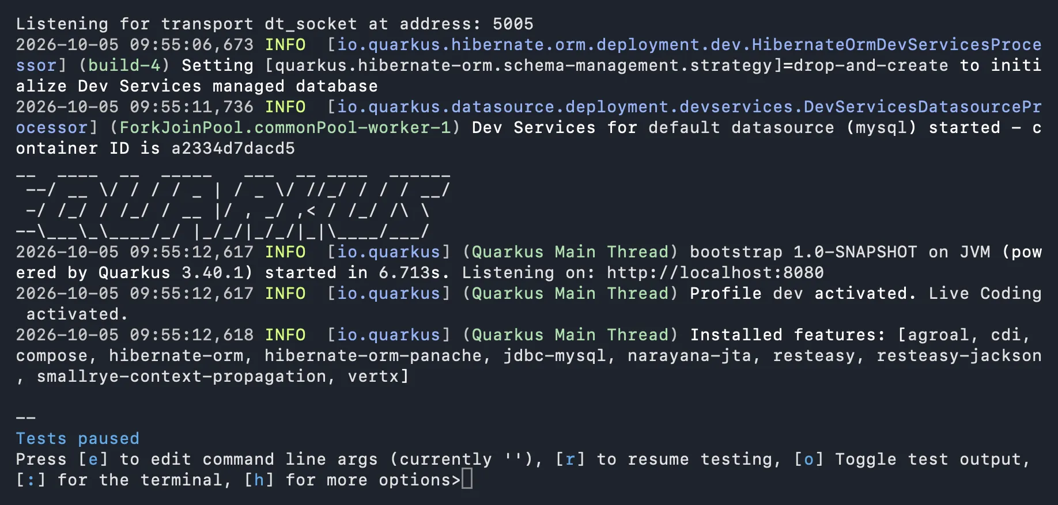Click the http://localhost:8080 URL

(x=715, y=272)
